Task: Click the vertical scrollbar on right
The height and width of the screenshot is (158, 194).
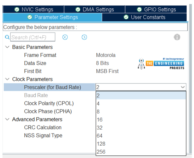Action: click(190, 79)
